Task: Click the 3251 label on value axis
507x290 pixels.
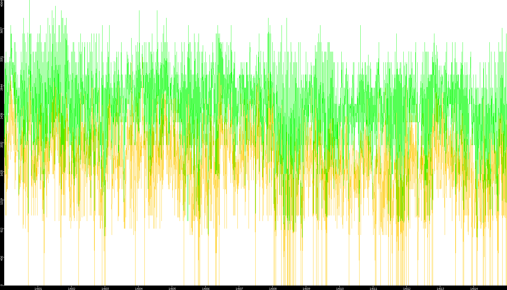Action: 2,59
